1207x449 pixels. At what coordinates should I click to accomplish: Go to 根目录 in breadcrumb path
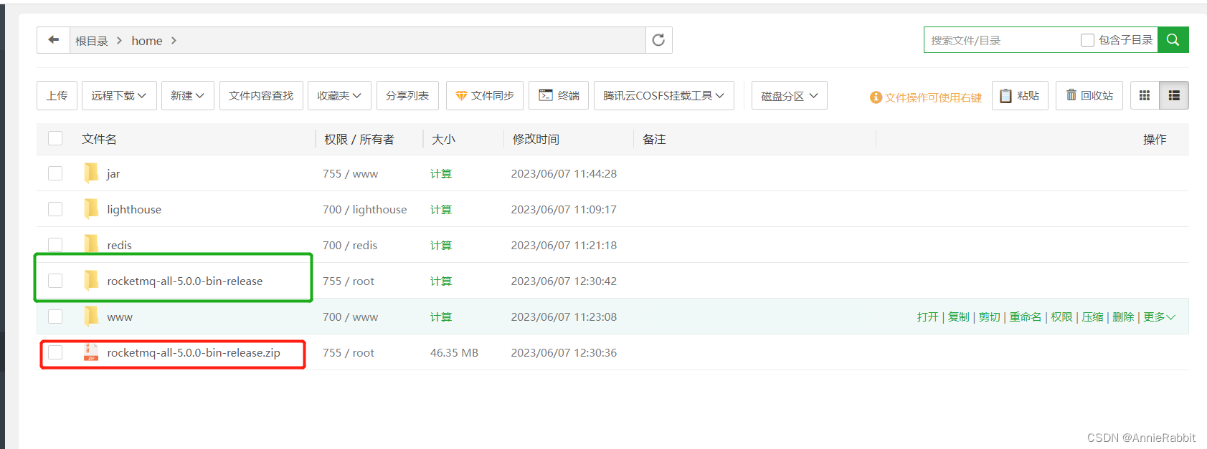(92, 41)
